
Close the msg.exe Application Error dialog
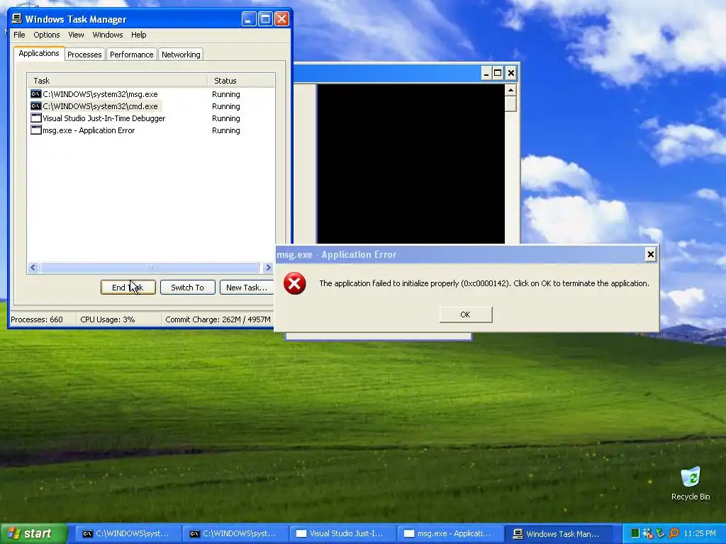651,254
